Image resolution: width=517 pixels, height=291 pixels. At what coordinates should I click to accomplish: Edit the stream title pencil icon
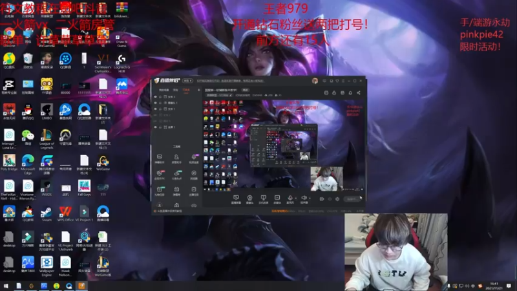[x=231, y=95]
